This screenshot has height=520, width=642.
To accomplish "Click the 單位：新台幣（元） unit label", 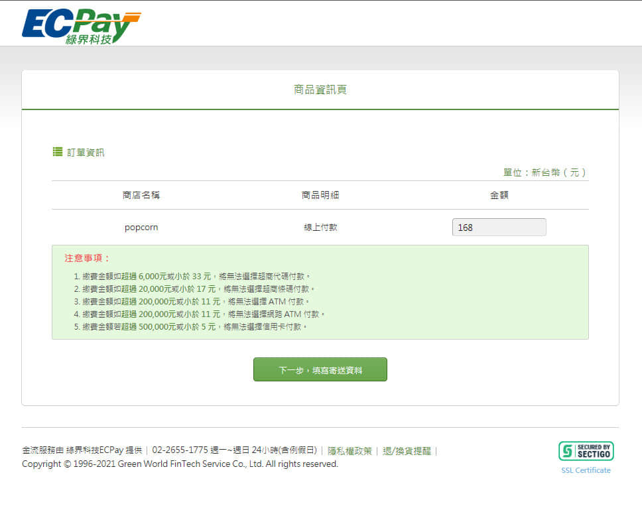I will pos(545,172).
